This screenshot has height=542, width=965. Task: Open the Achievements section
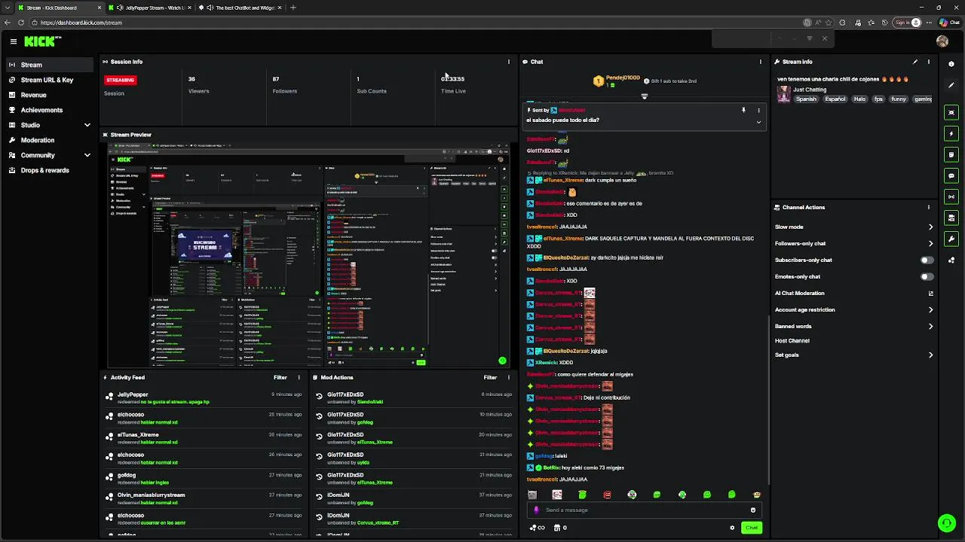coord(50,110)
